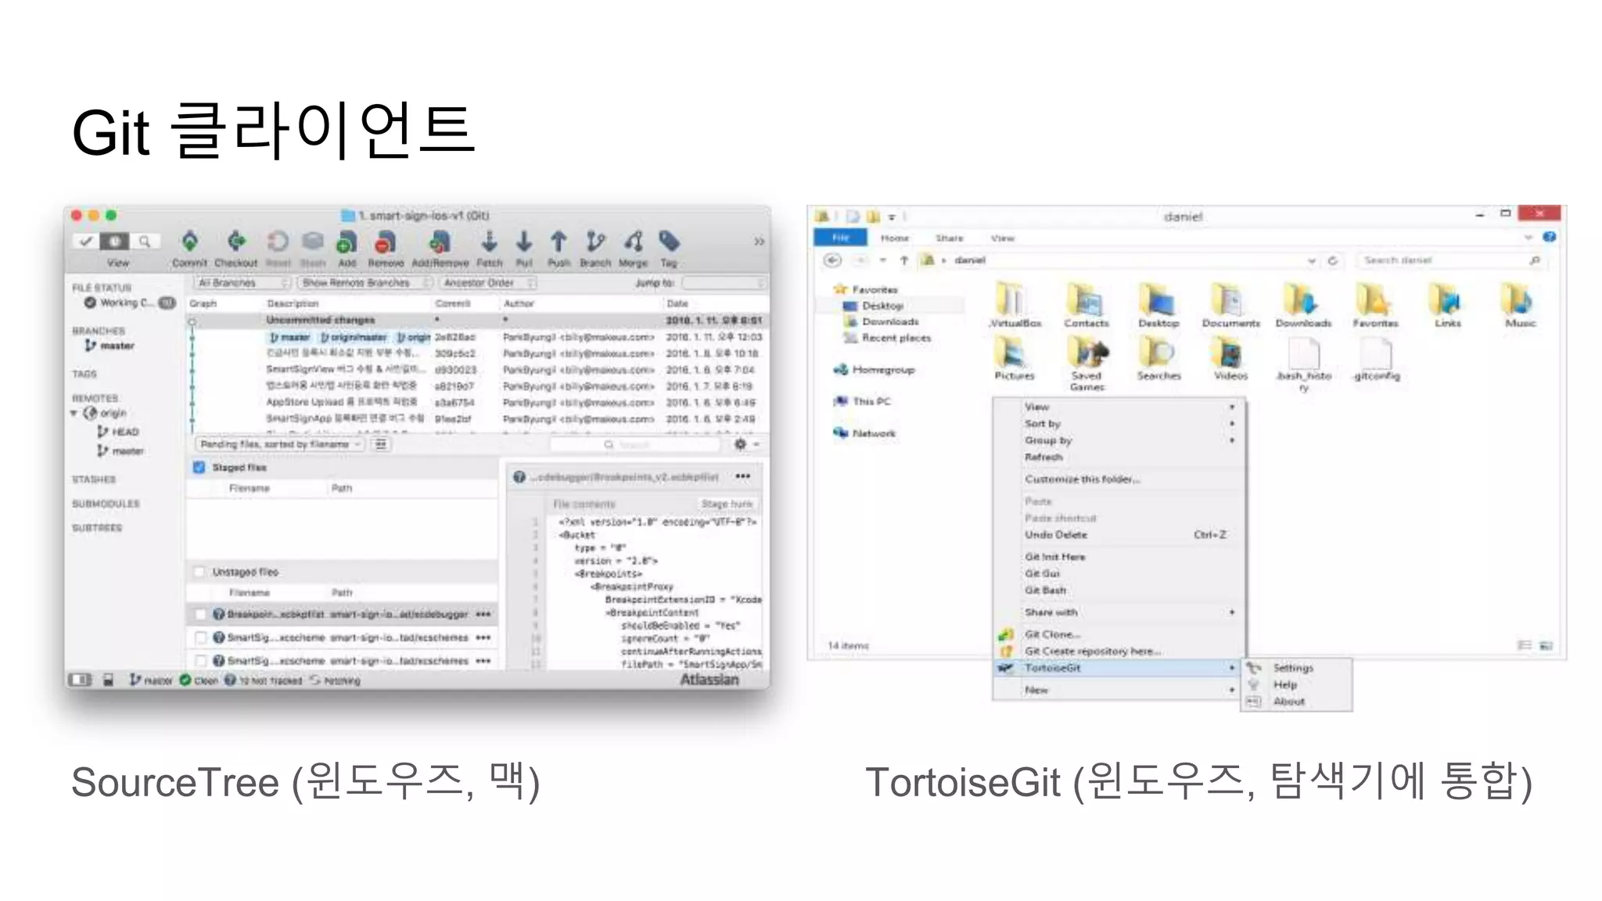
Task: Expand the SourceTree toolbar overflow chevron
Action: point(759,242)
